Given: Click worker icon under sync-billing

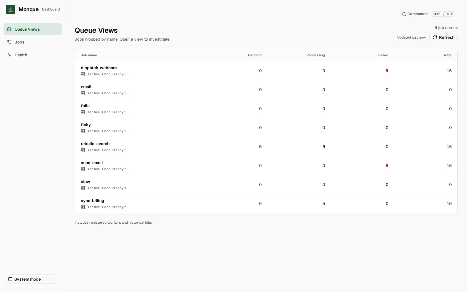Looking at the screenshot, I should click(83, 207).
